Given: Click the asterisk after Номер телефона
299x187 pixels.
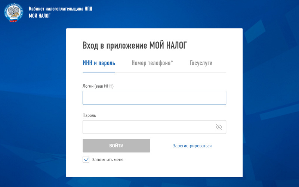Looking at the screenshot, I should tap(172, 62).
